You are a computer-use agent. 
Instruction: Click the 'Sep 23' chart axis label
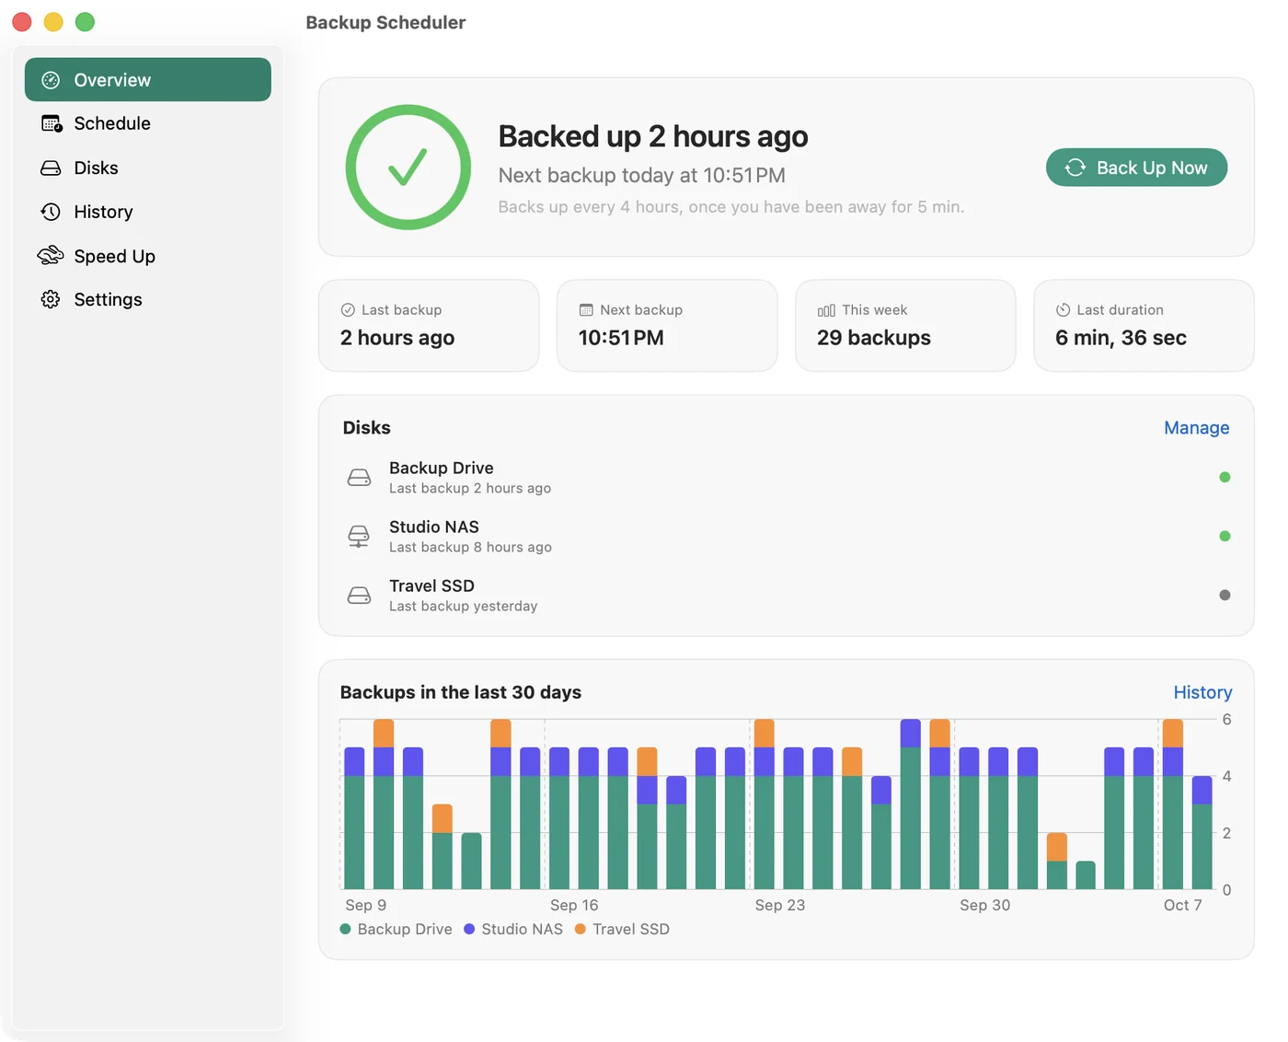(780, 906)
